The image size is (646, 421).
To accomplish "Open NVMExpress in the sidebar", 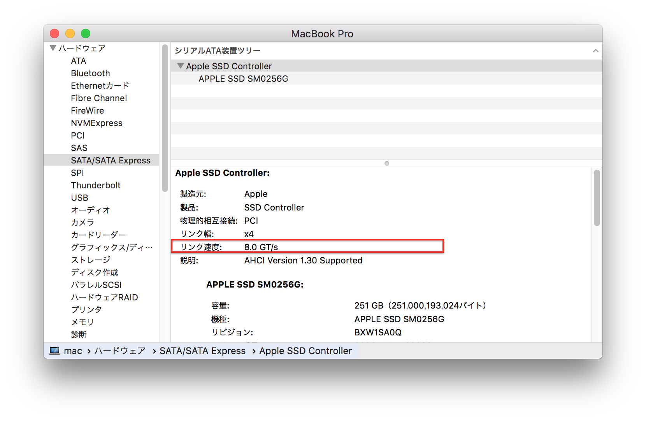I will pyautogui.click(x=97, y=123).
